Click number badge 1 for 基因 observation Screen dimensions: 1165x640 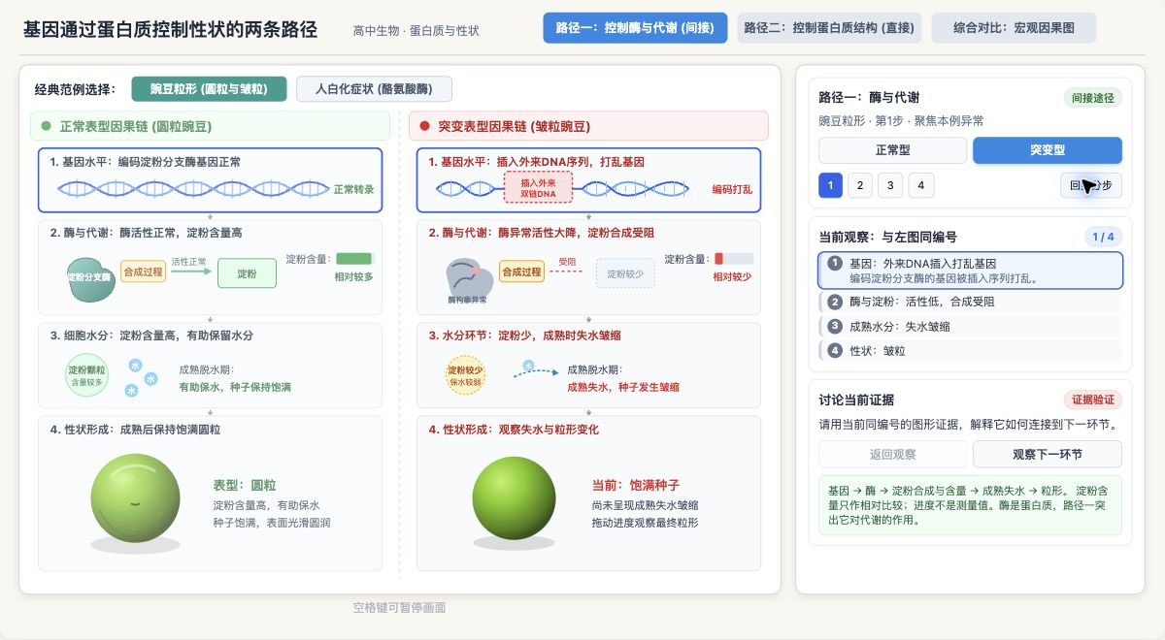834,263
